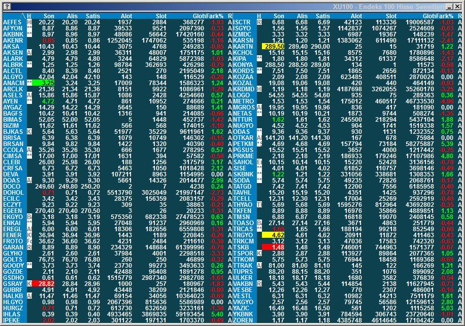Select the TTRAK ticker
Viewport: 465px width, 326px height.
[243, 266]
